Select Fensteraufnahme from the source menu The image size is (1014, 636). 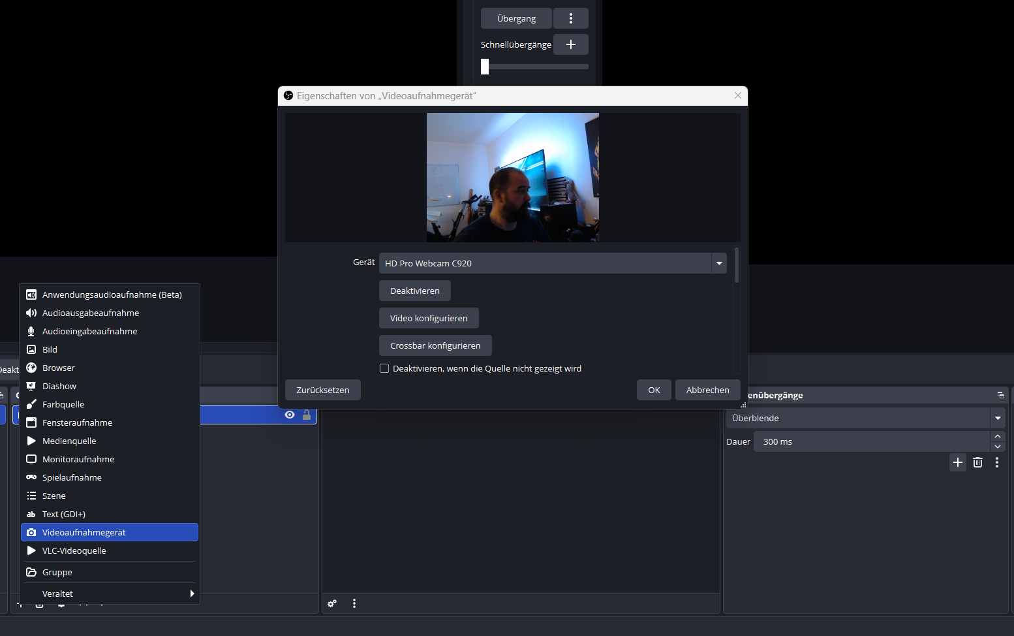(77, 422)
